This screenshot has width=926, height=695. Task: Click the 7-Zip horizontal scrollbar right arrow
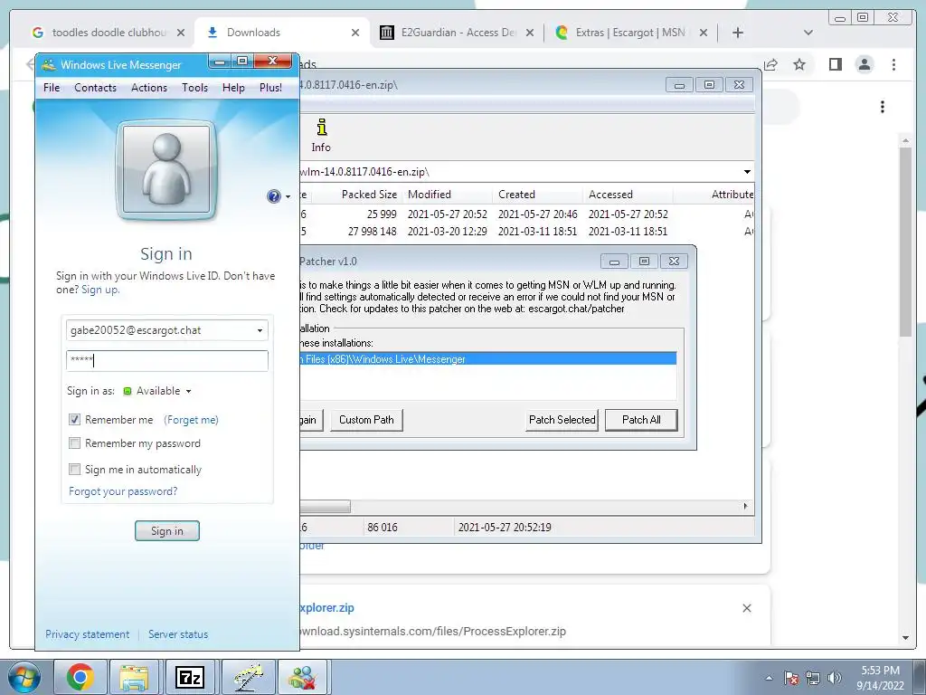pos(745,507)
